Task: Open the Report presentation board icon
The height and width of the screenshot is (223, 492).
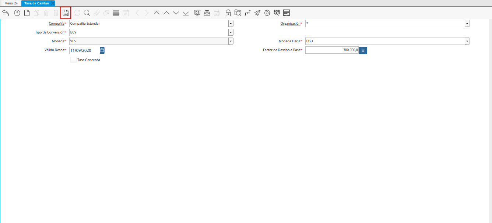Action: [197, 13]
